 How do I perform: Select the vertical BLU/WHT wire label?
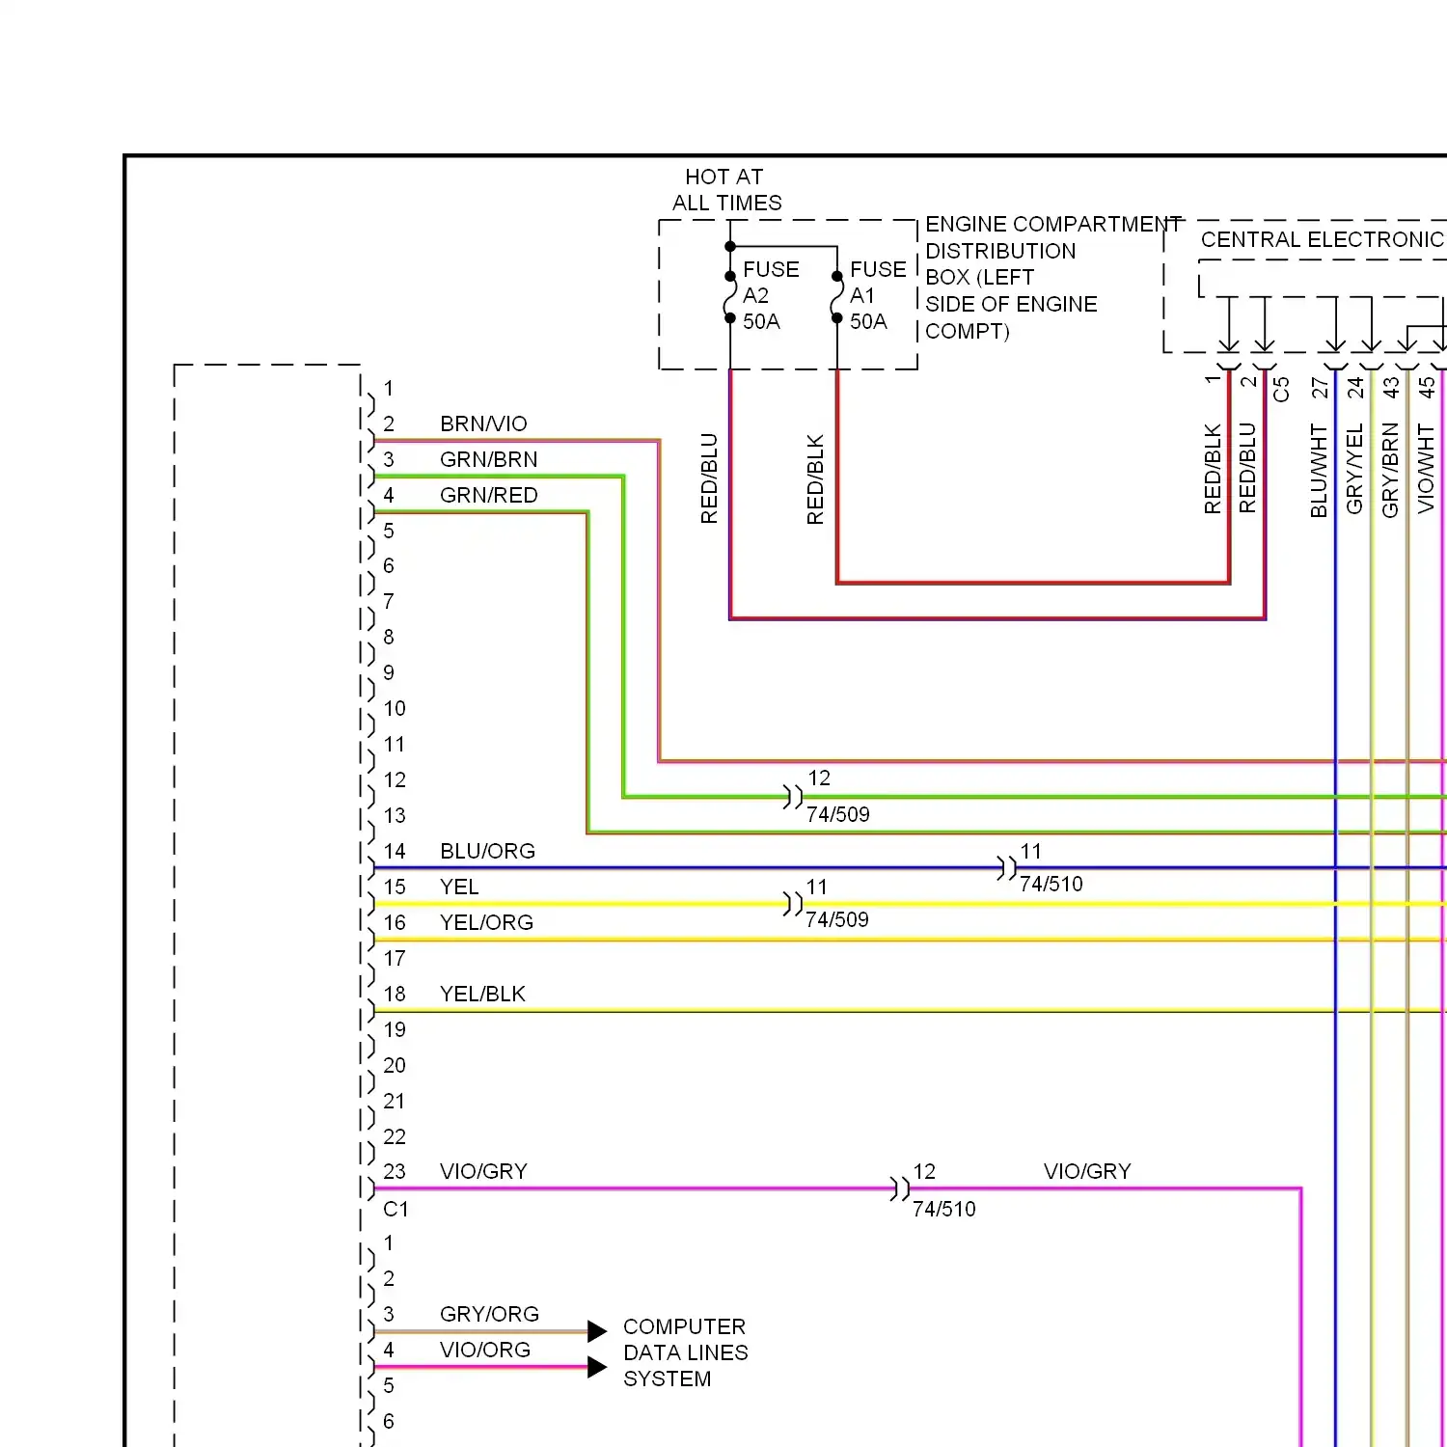point(1319,471)
